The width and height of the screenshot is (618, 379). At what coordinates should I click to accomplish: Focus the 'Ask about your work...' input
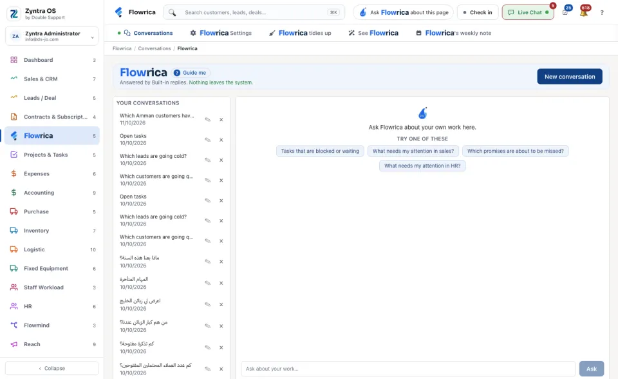tap(408, 369)
